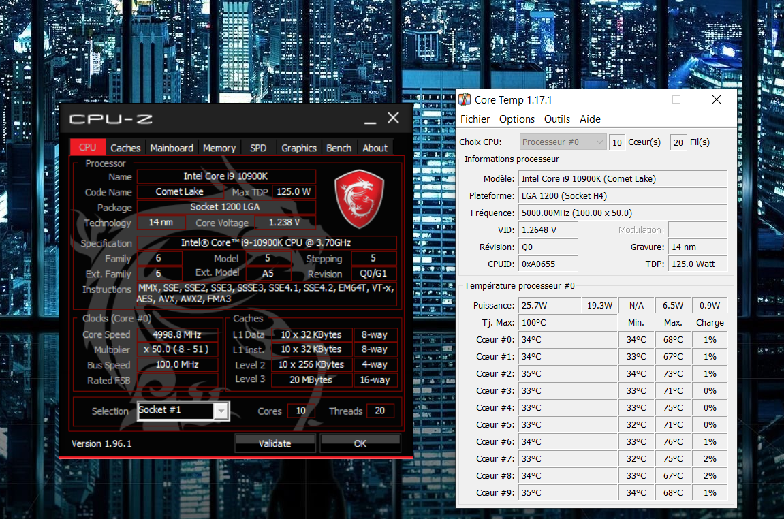Click the Modèle field in Core Temp
Image resolution: width=784 pixels, height=519 pixels.
coord(623,179)
